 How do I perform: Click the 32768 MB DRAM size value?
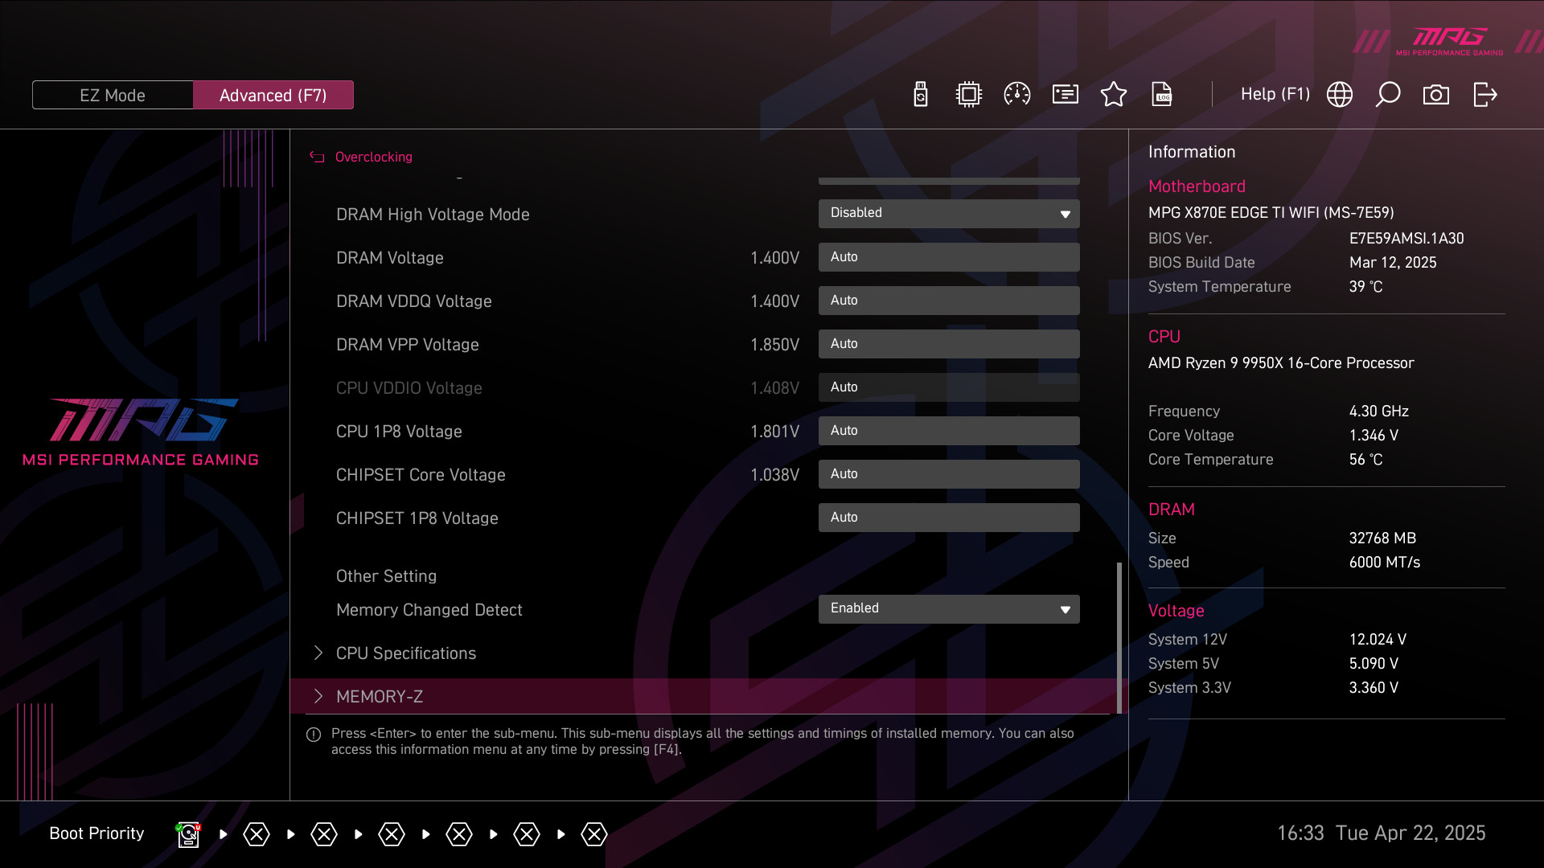point(1382,538)
